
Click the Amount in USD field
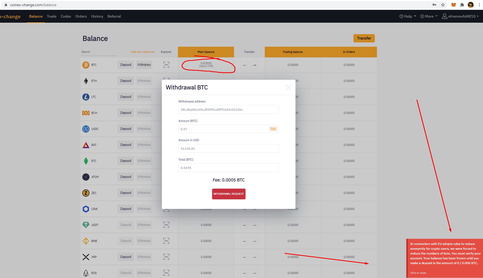pos(228,148)
